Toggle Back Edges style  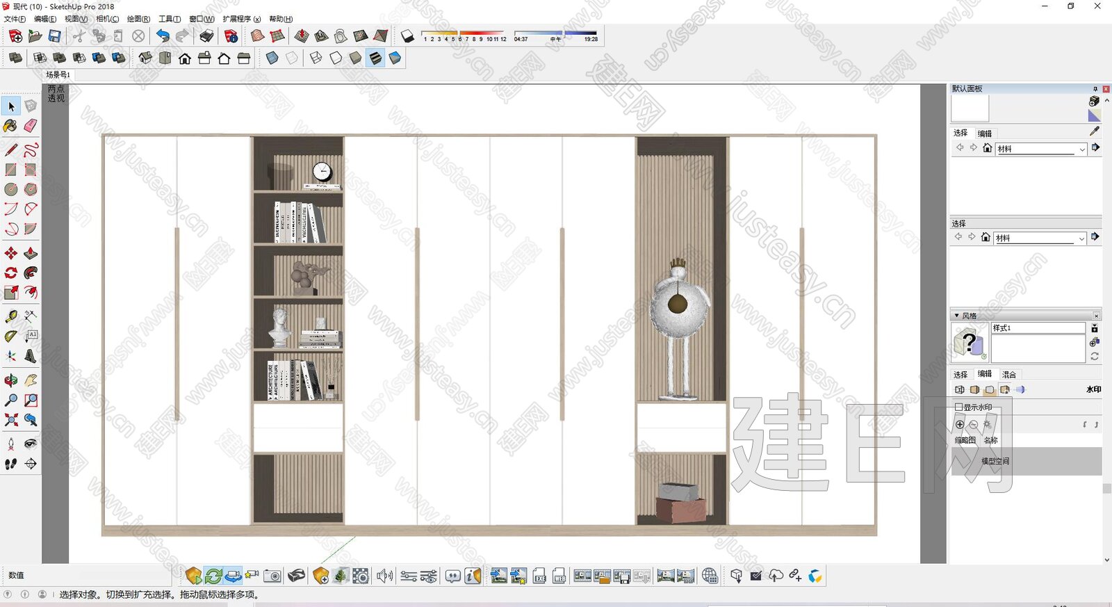pos(292,58)
